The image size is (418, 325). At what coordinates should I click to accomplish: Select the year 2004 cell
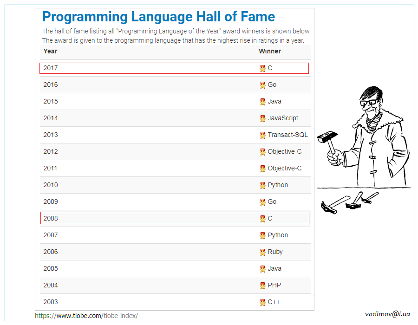(51, 286)
